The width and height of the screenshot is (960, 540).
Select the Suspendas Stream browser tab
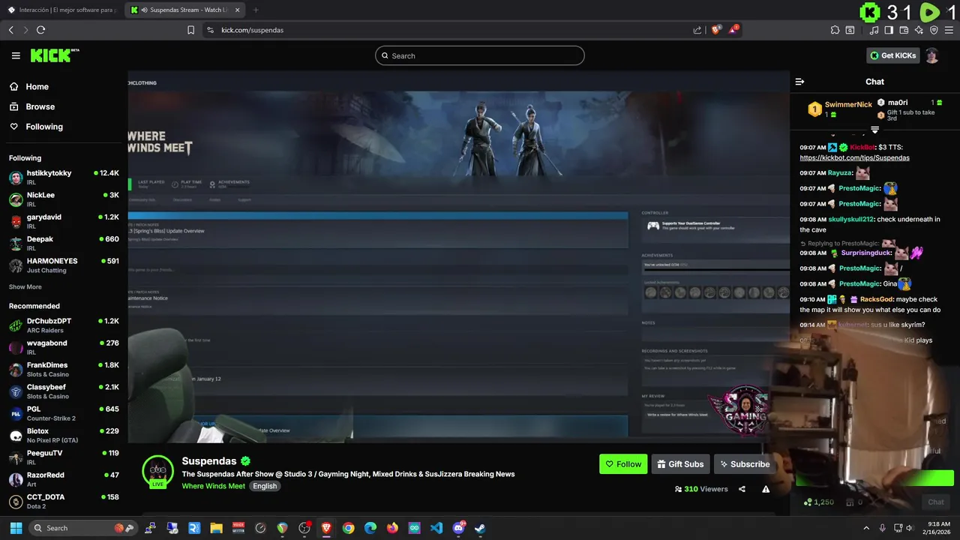[185, 10]
